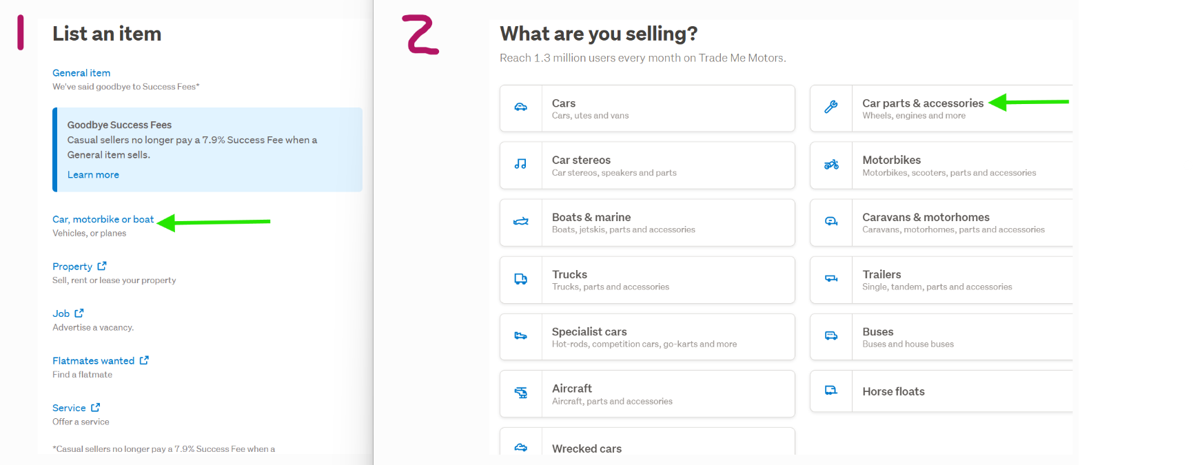Click the music note icon for Car stereos
1193x465 pixels.
(x=521, y=164)
